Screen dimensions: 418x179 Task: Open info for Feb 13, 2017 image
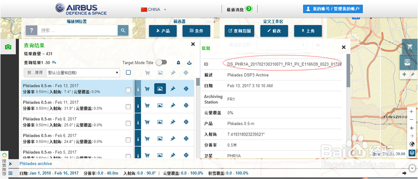tap(138, 89)
